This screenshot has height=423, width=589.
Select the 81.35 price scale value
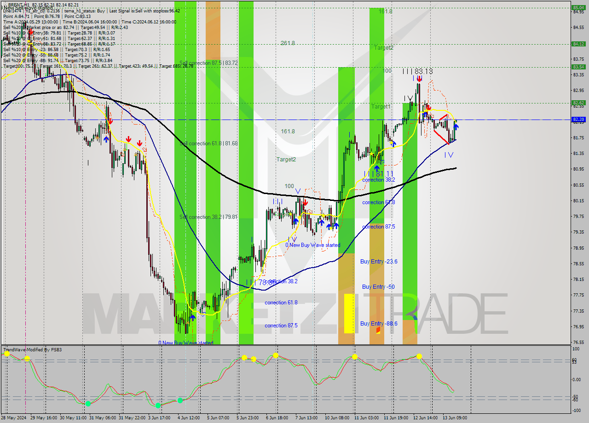579,154
